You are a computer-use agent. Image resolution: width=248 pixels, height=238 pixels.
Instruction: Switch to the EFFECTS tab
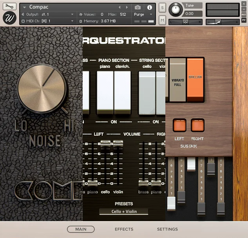click(124, 229)
